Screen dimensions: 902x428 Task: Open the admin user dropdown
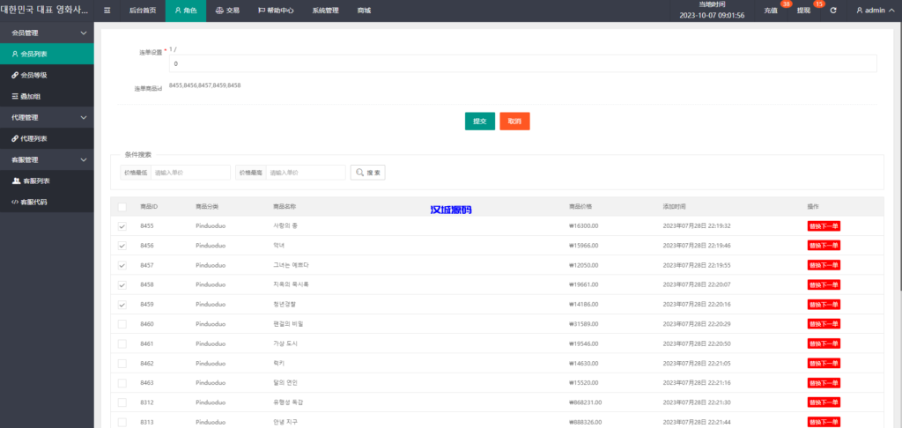(x=876, y=11)
